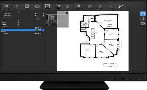Toggle Show 1m area checkbox
Viewport: 147px width, 90px height.
[x=47, y=18]
